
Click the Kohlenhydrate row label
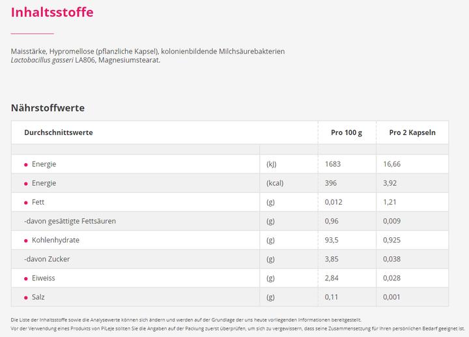(x=55, y=240)
